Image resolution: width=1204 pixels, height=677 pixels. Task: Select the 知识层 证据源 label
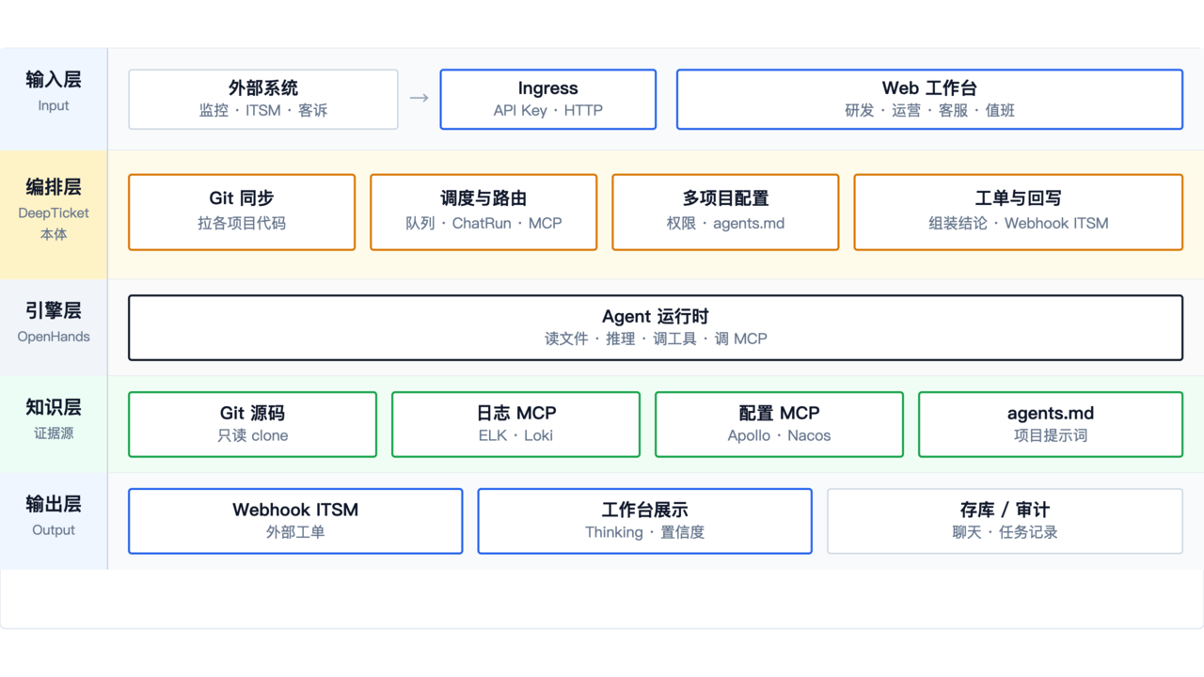tap(54, 424)
